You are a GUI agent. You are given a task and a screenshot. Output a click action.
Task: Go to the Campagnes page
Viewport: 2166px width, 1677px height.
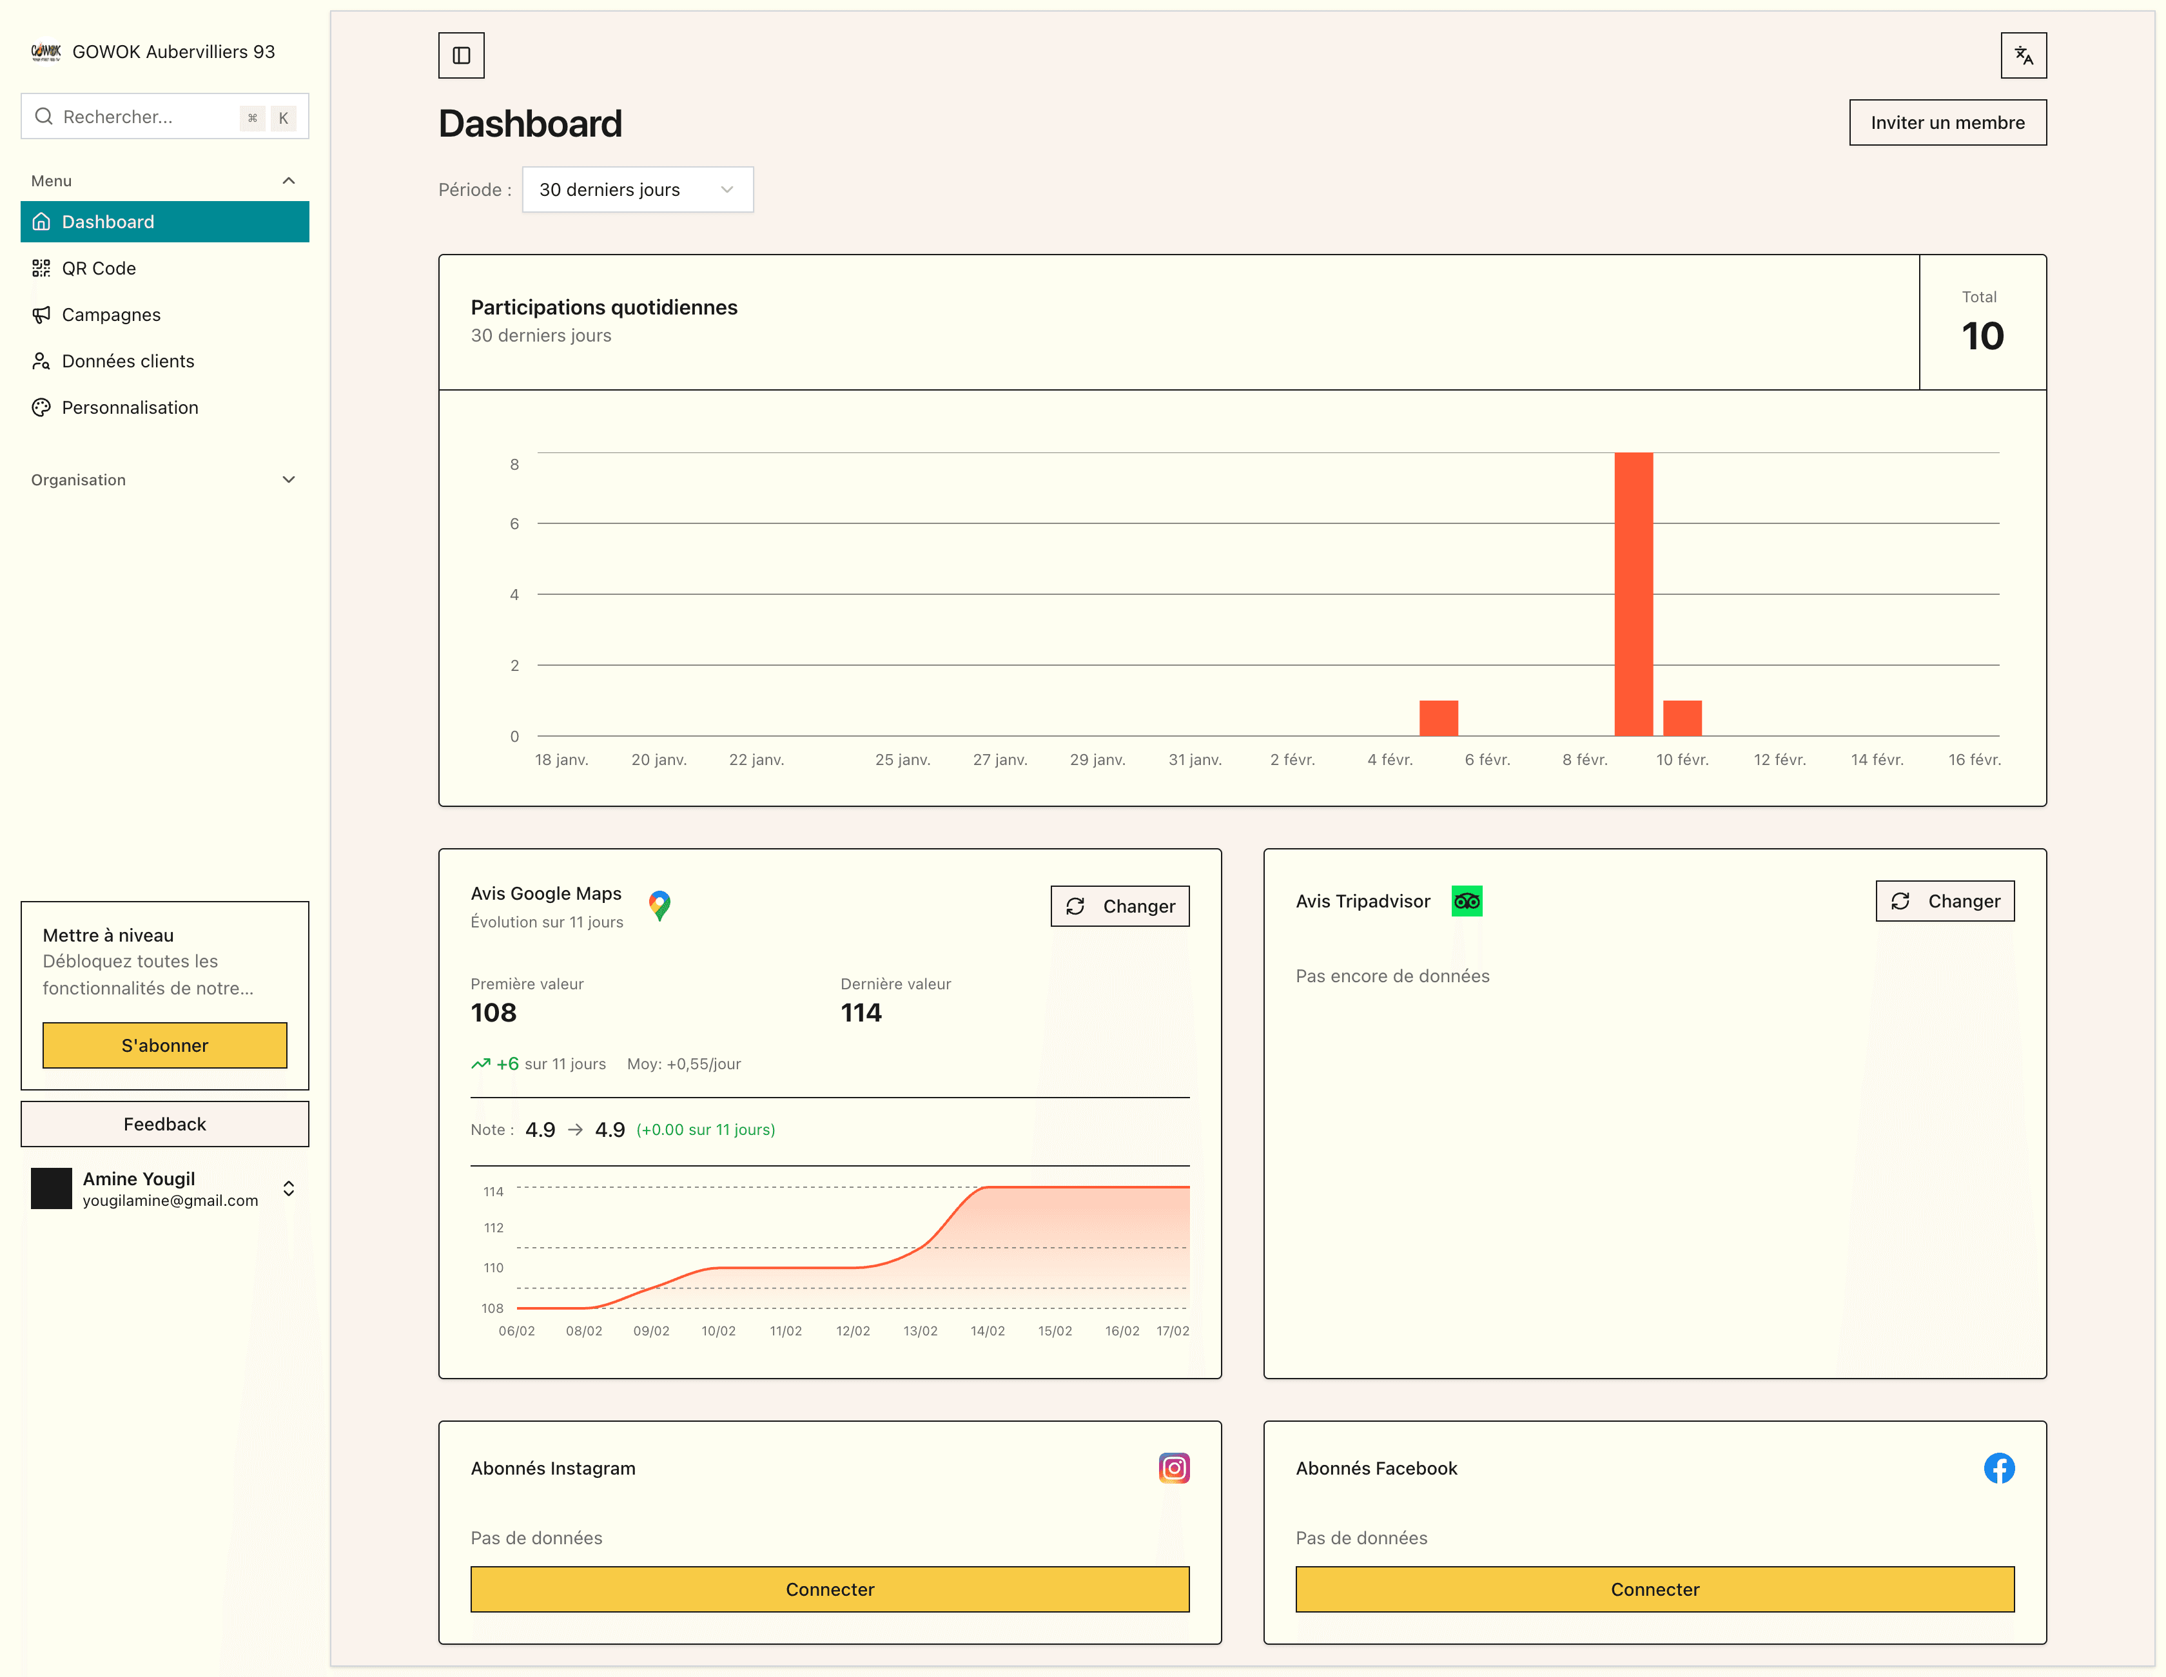[x=110, y=315]
